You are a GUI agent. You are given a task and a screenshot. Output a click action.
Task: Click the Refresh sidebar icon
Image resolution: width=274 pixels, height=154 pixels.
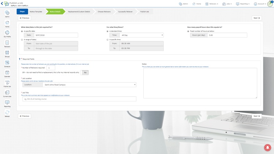(7, 113)
